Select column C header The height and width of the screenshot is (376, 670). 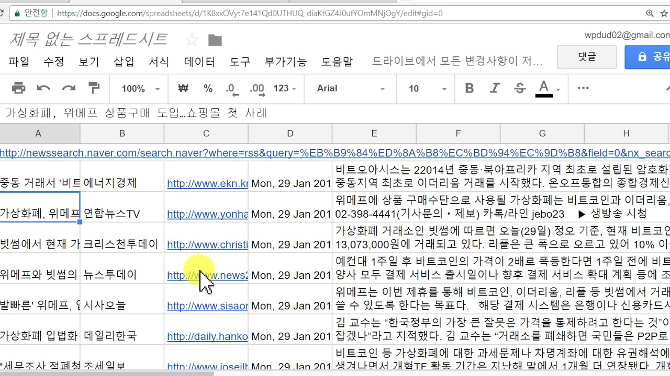(x=206, y=134)
